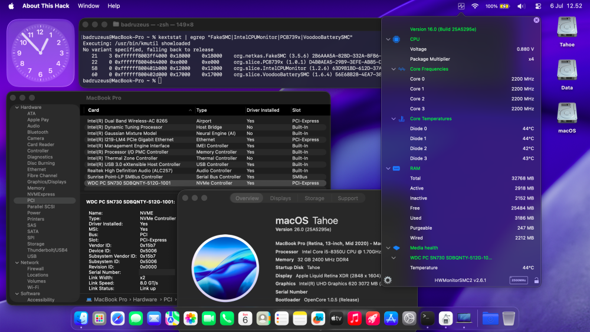Collapse Hardware tree in System Information
Viewport: 590px width, 332px height.
[x=17, y=107]
